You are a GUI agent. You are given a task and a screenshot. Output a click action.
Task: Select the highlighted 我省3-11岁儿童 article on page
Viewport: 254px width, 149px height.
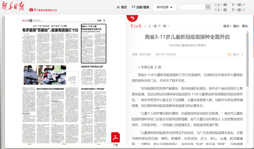pyautogui.click(x=94, y=44)
